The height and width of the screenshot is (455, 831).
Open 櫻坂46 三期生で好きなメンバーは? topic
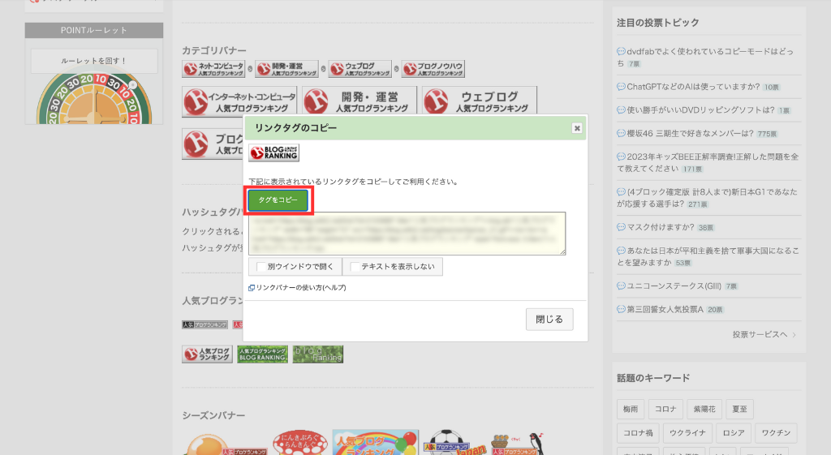(690, 134)
